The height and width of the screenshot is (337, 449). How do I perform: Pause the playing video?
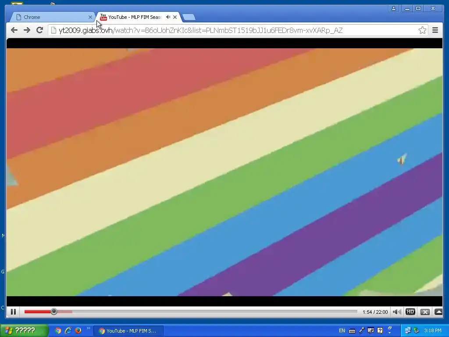coord(13,312)
